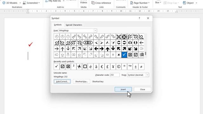Pick recent superscript 2 symbol
Viewport: 203px width, 114px height.
tap(74, 66)
